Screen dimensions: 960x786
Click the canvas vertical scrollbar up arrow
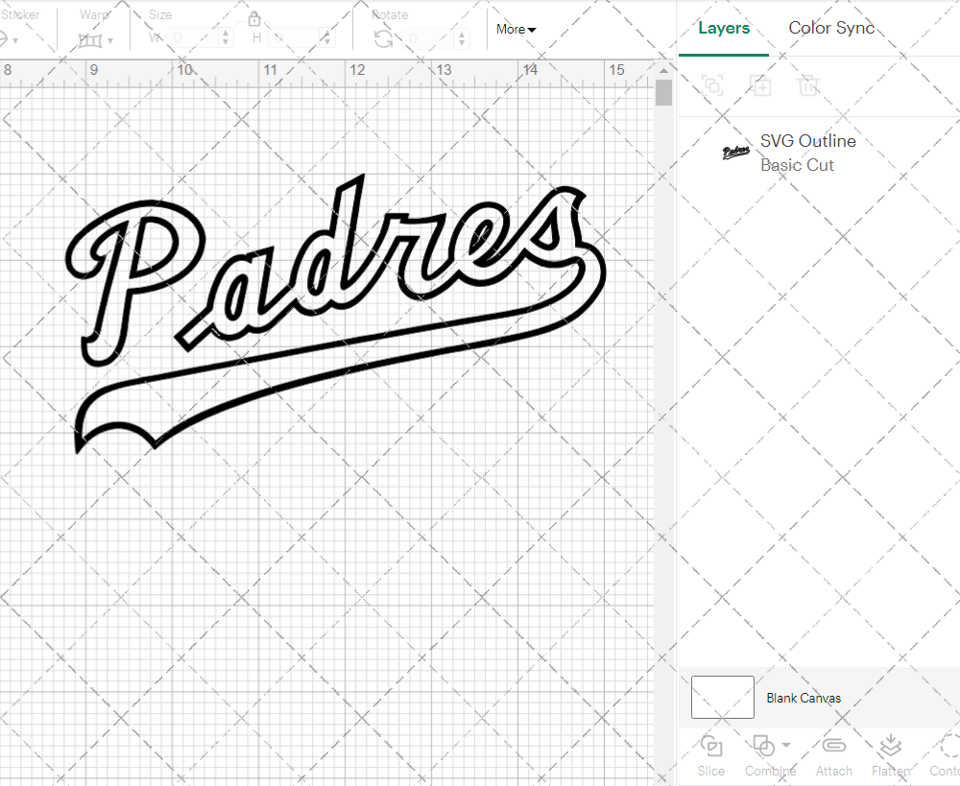(x=663, y=70)
